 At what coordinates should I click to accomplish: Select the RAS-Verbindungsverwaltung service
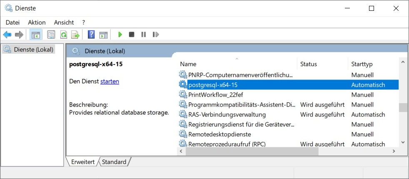[x=288, y=114]
